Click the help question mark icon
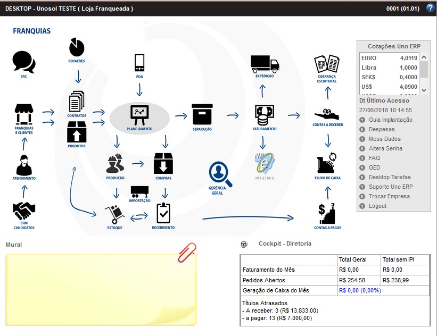This screenshot has width=437, height=336. [x=430, y=9]
